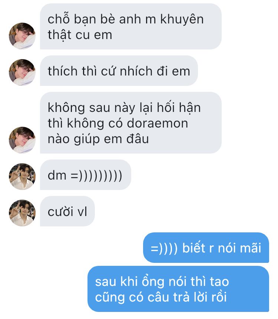Image resolution: width=278 pixels, height=319 pixels.
Task: Open avatar beside 'khuyên thật cu em' message
Action: click(22, 36)
